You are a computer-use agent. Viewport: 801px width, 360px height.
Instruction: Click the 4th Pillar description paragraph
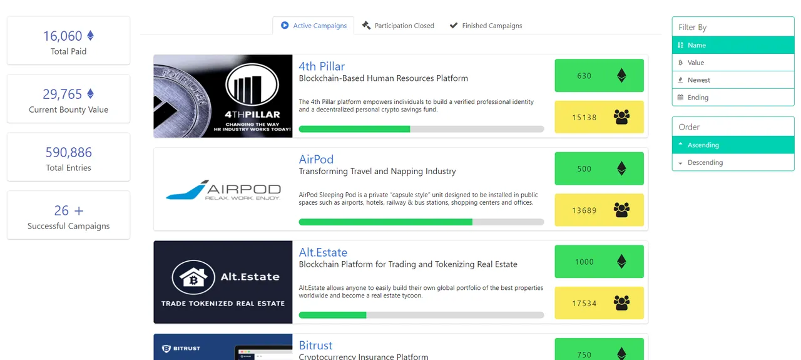click(417, 106)
